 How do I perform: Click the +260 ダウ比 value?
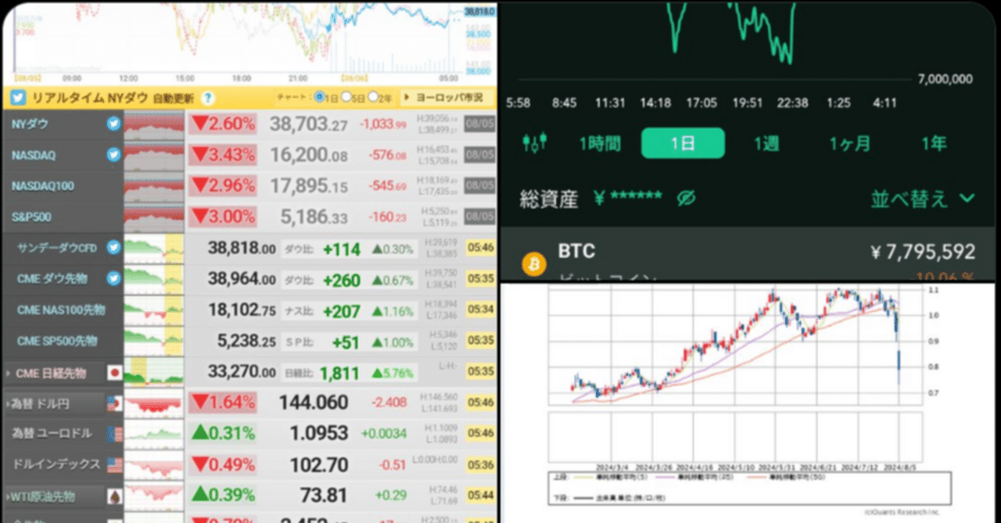click(341, 280)
